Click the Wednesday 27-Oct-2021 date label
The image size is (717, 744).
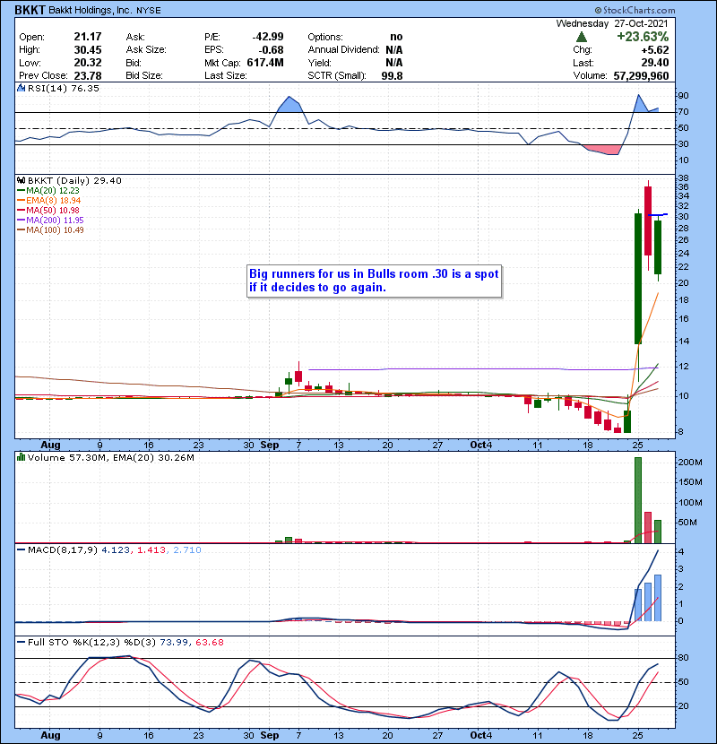(x=611, y=23)
